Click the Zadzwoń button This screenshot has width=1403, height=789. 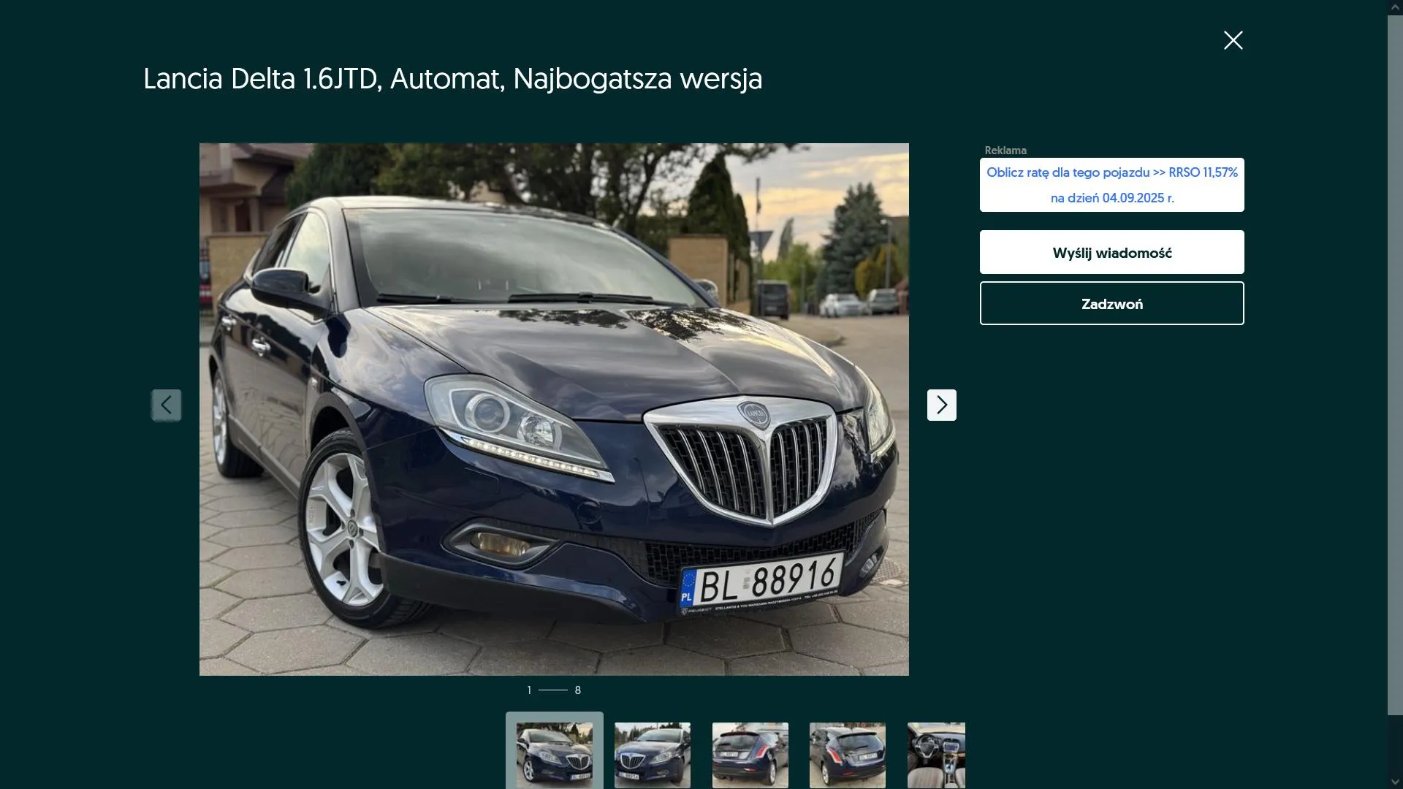[1111, 303]
